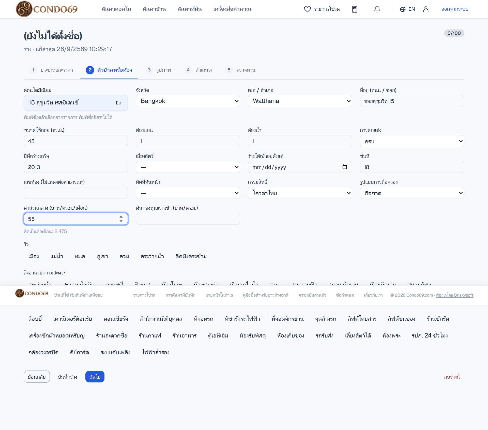Open the กรรมสิทธิ์ dropdown

coord(300,193)
